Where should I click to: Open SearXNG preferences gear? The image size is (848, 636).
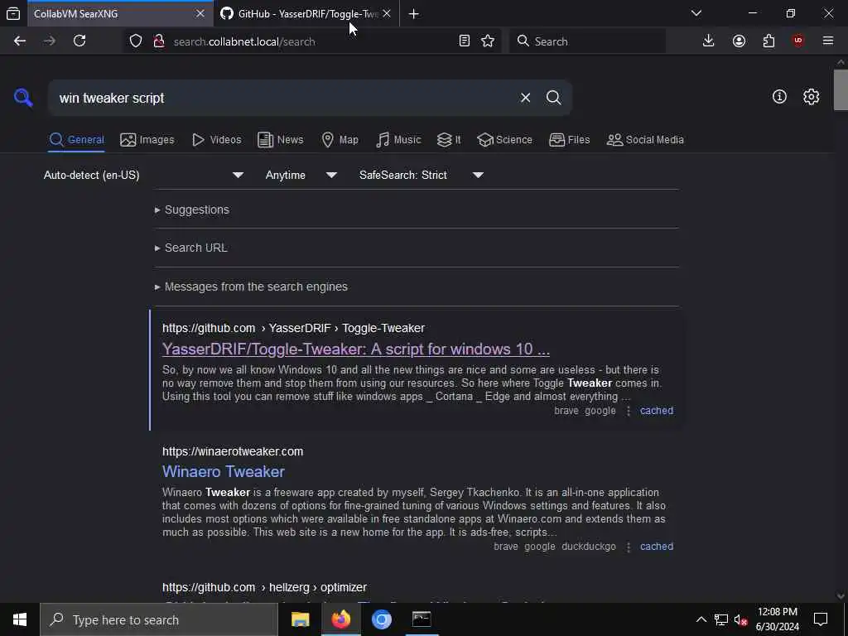(x=811, y=97)
